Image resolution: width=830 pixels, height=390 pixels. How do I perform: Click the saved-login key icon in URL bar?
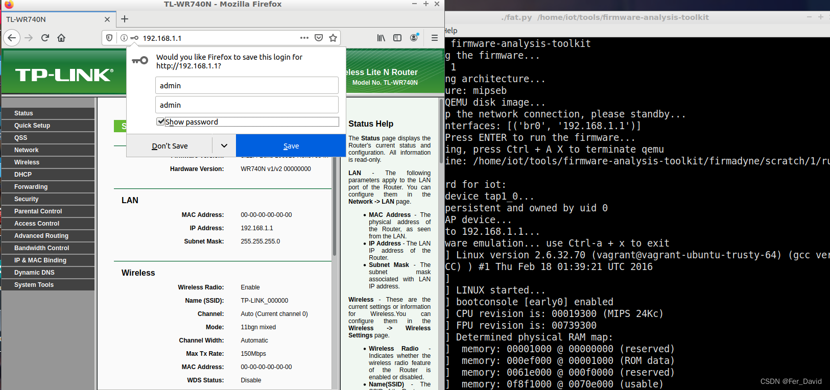134,38
